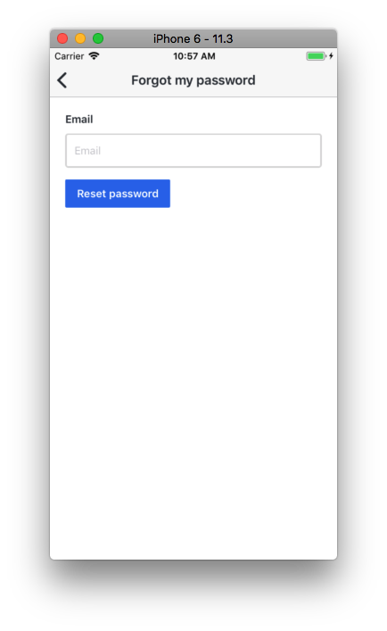Minimize the simulator with yellow button
The height and width of the screenshot is (631, 387).
click(x=80, y=38)
